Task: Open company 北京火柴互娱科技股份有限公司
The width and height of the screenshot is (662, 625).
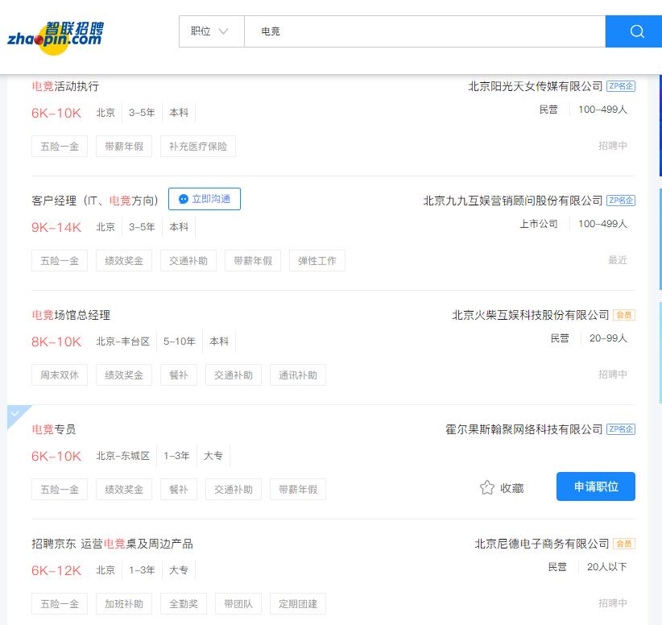Action: pos(530,315)
